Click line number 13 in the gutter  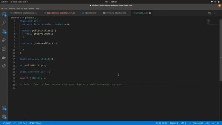click(14, 59)
